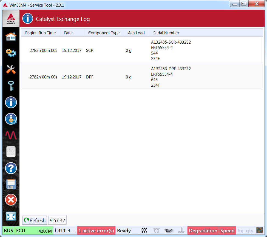Image resolution: width=267 pixels, height=237 pixels.
Task: Click the Component Type column header
Action: (104, 33)
